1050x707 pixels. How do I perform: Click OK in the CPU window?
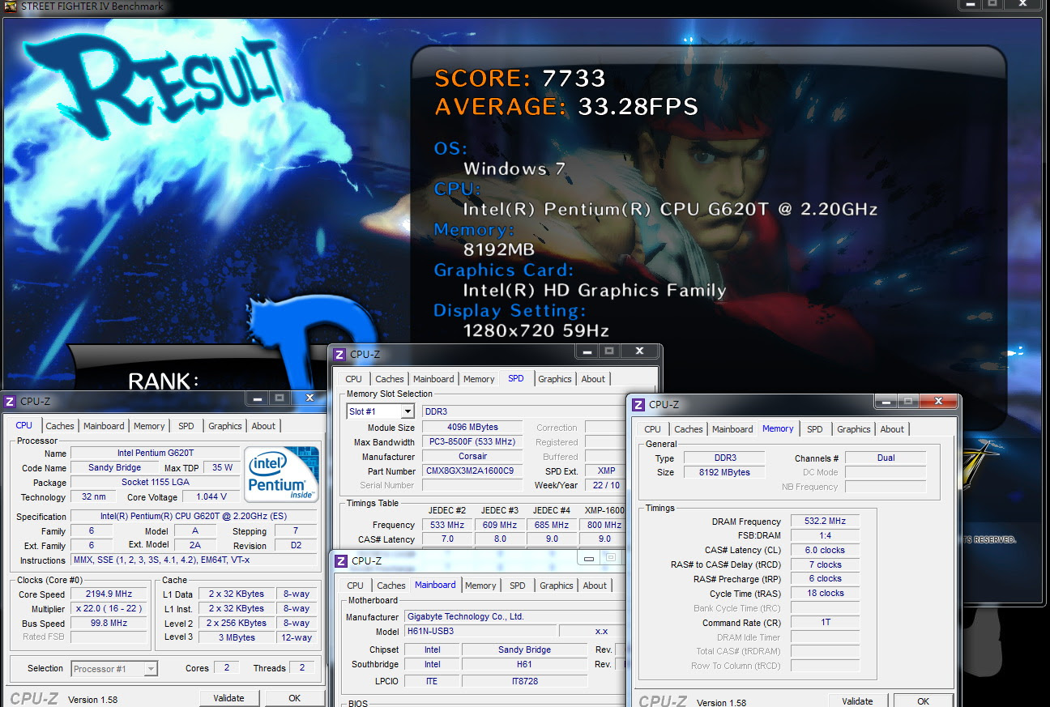click(295, 698)
